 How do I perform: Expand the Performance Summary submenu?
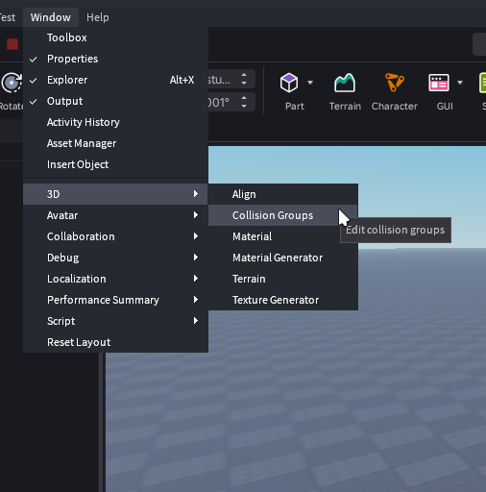coord(115,300)
